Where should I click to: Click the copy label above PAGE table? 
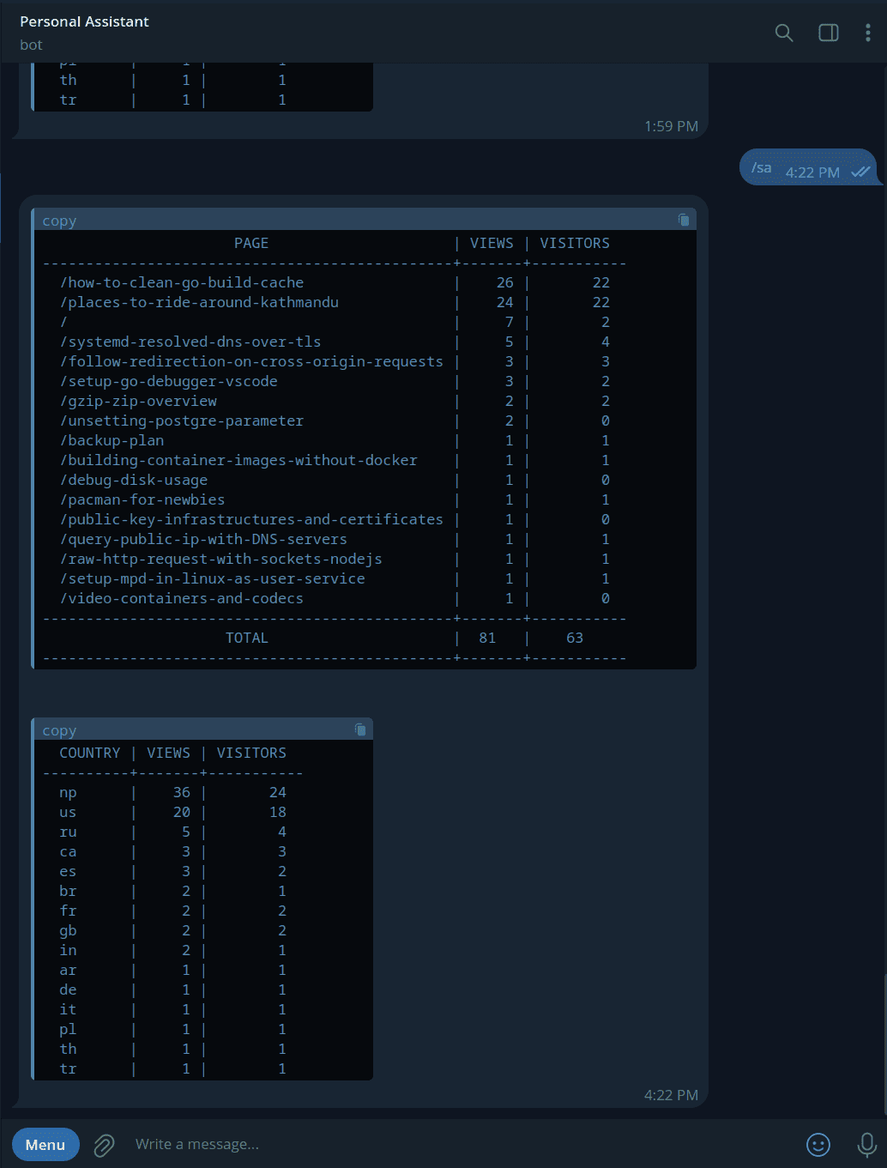click(59, 221)
